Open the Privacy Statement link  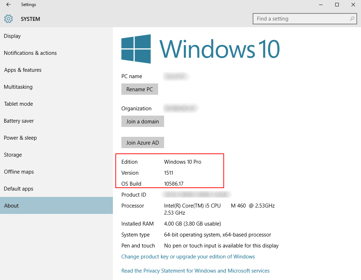tap(195, 271)
